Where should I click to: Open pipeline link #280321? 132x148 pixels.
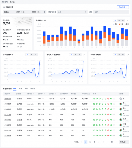[x=8, y=104]
